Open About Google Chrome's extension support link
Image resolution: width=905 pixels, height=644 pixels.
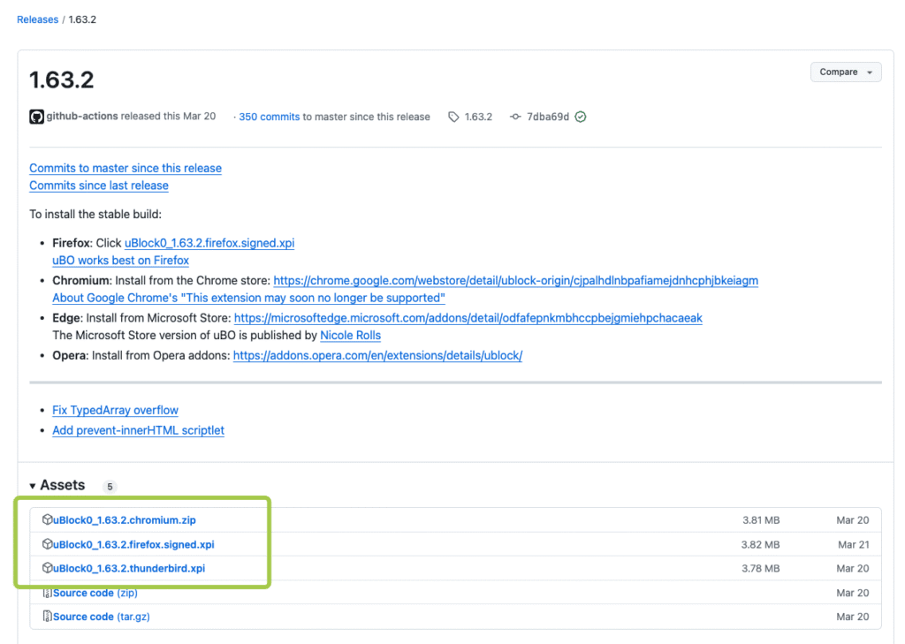click(248, 298)
